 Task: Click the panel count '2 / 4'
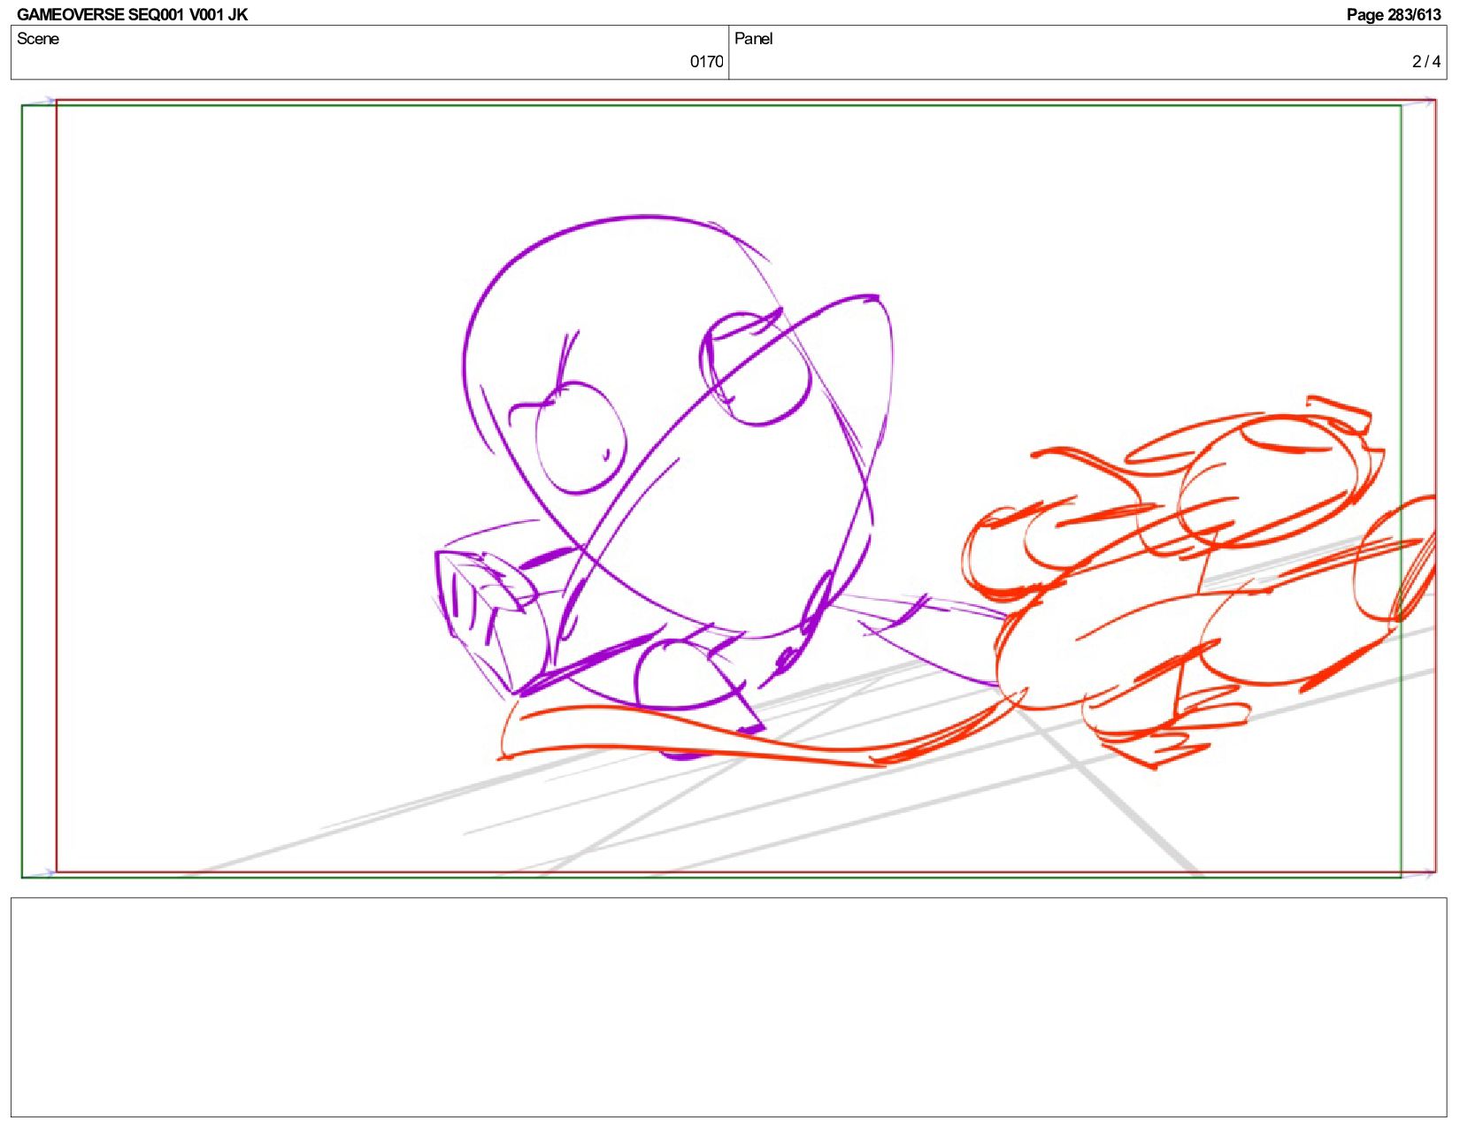[x=1425, y=61]
